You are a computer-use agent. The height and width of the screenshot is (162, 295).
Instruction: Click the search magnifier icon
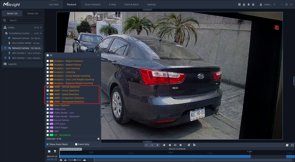pyautogui.click(x=5, y=20)
